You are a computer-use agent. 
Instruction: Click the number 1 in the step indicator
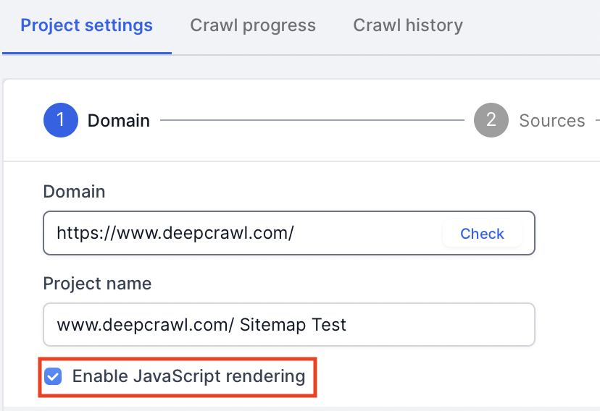61,119
